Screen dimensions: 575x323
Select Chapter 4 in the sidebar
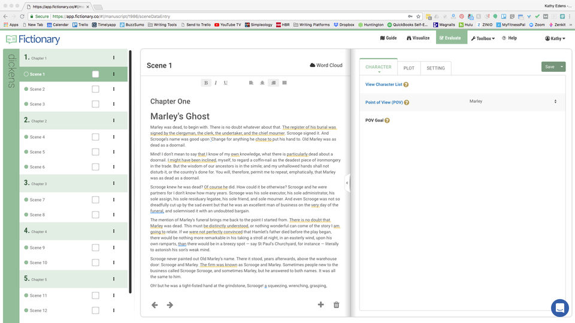[x=73, y=231]
